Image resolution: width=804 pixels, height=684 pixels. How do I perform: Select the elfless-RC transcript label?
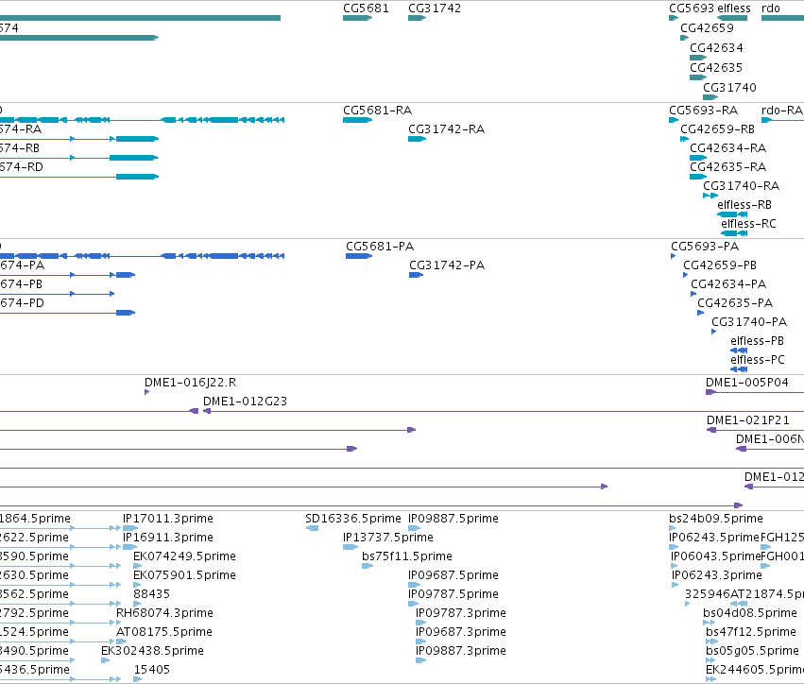[748, 224]
